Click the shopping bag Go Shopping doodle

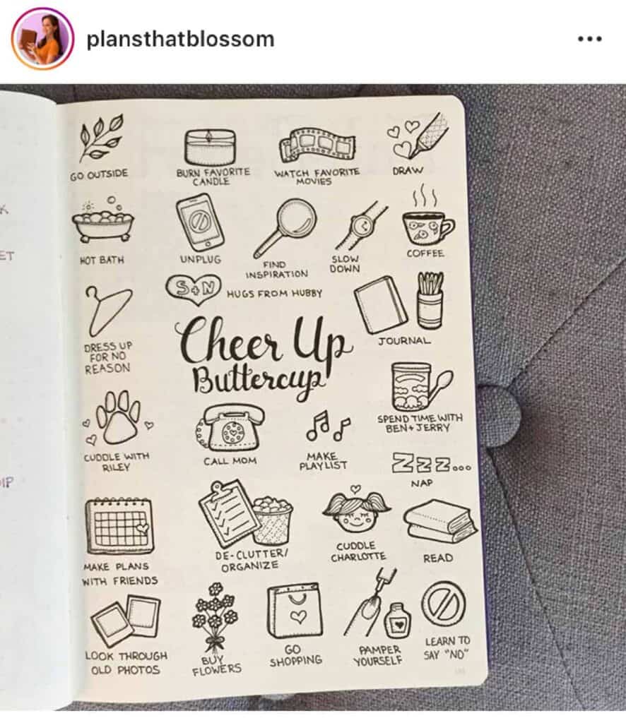295,610
